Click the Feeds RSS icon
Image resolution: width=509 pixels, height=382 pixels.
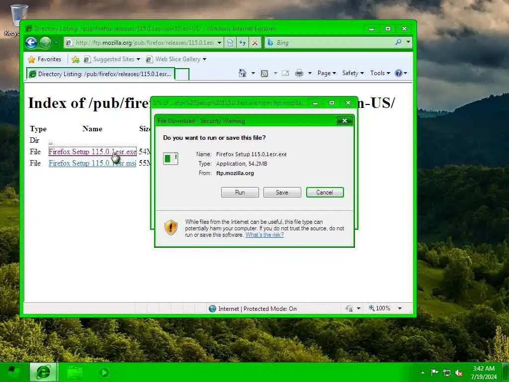click(264, 74)
